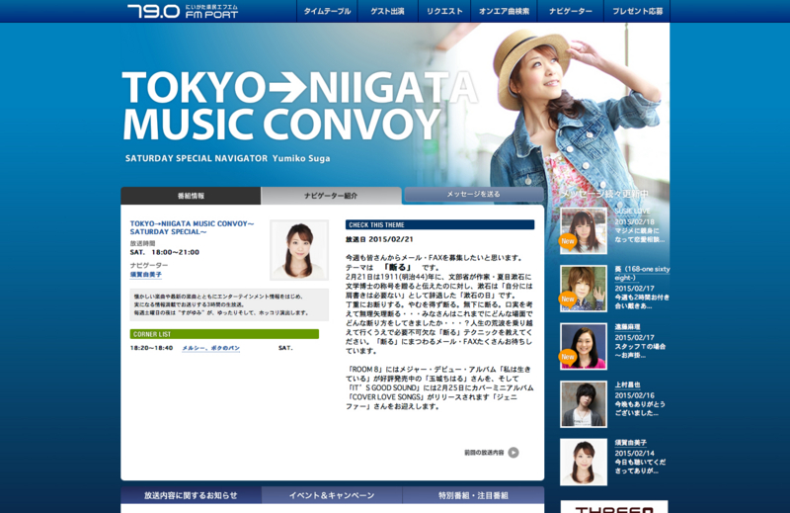
Task: Click the 18:20~18:40 corner time
Action: 151,348
